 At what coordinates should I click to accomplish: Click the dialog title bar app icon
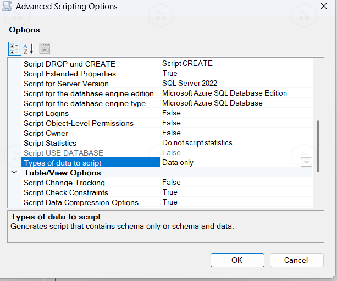click(x=8, y=7)
